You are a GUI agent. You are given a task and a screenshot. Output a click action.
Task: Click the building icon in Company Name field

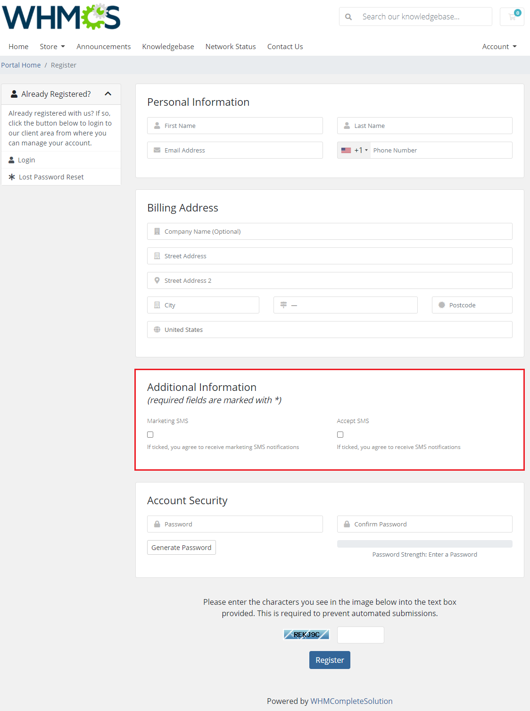157,231
